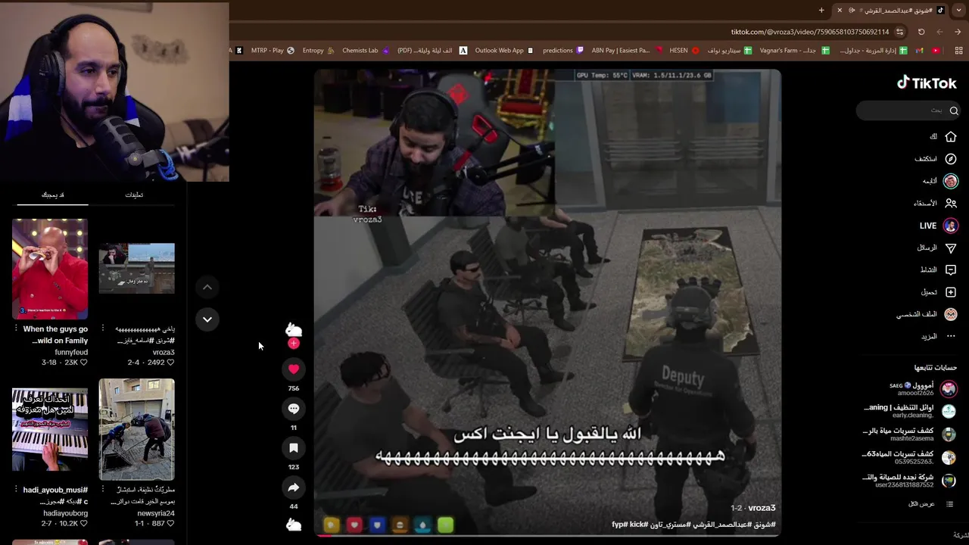The height and width of the screenshot is (545, 969).
Task: Seek on the video progress bar
Action: (547, 536)
